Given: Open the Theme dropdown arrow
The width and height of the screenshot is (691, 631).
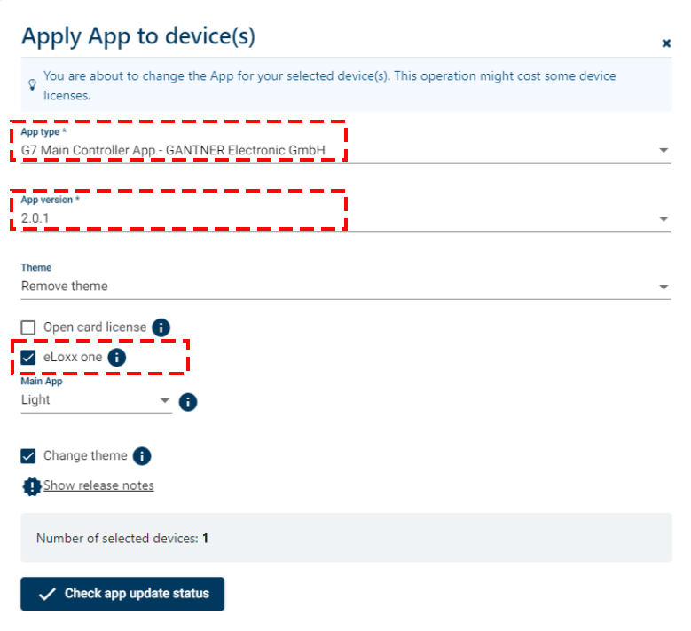Looking at the screenshot, I should point(664,287).
